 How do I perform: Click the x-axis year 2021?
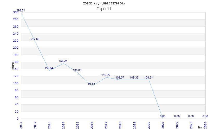coord(163,125)
